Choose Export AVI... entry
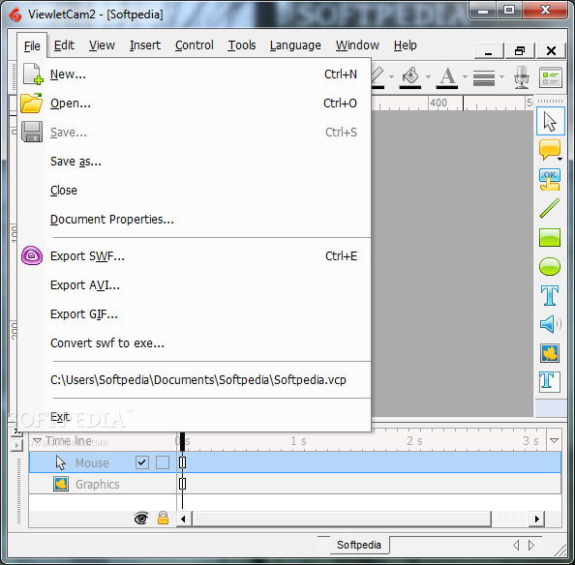 pos(194,284)
